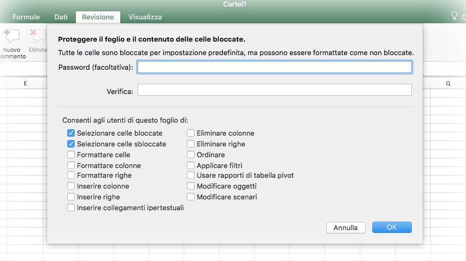Select column Q header
Screen dimensions: 466x261
point(448,83)
